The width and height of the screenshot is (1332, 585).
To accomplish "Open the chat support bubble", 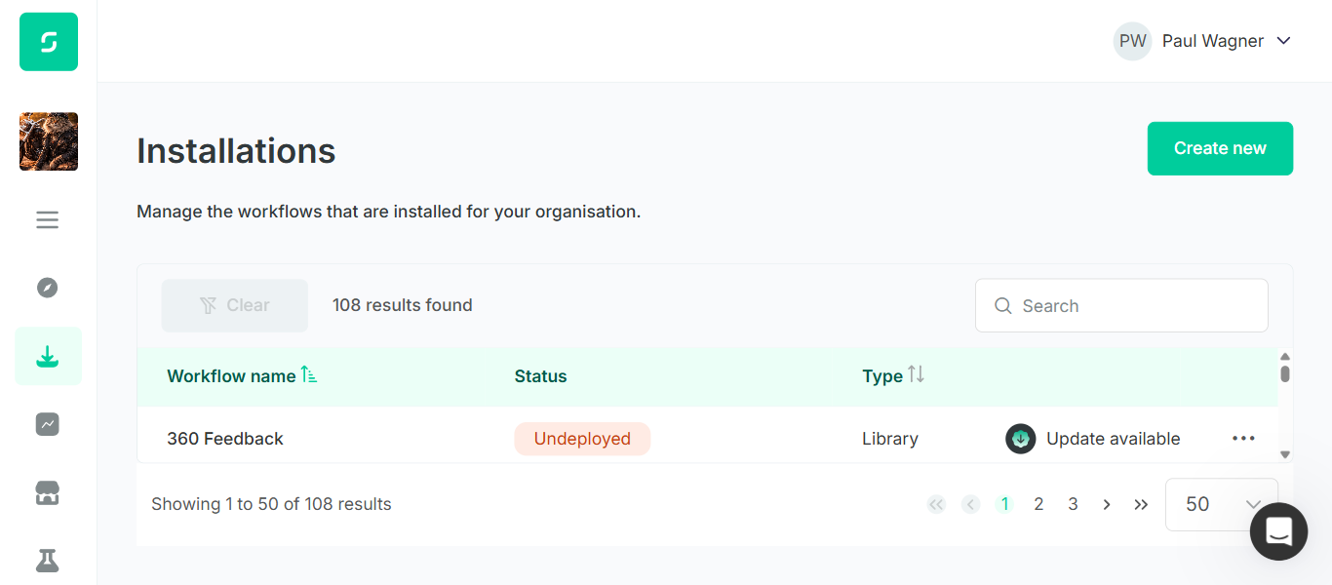I will click(1278, 531).
